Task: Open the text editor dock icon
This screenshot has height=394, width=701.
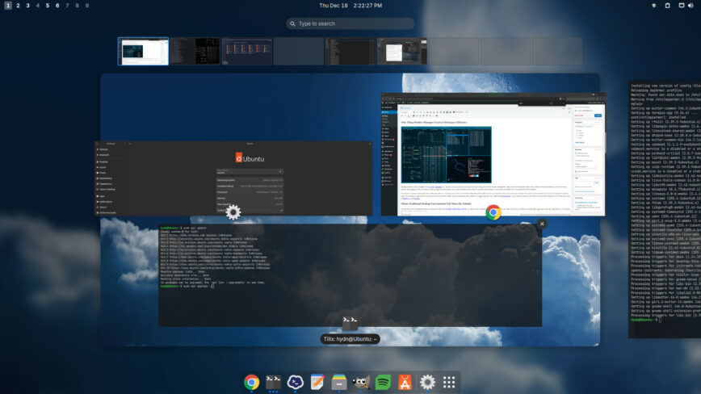Action: pos(317,382)
